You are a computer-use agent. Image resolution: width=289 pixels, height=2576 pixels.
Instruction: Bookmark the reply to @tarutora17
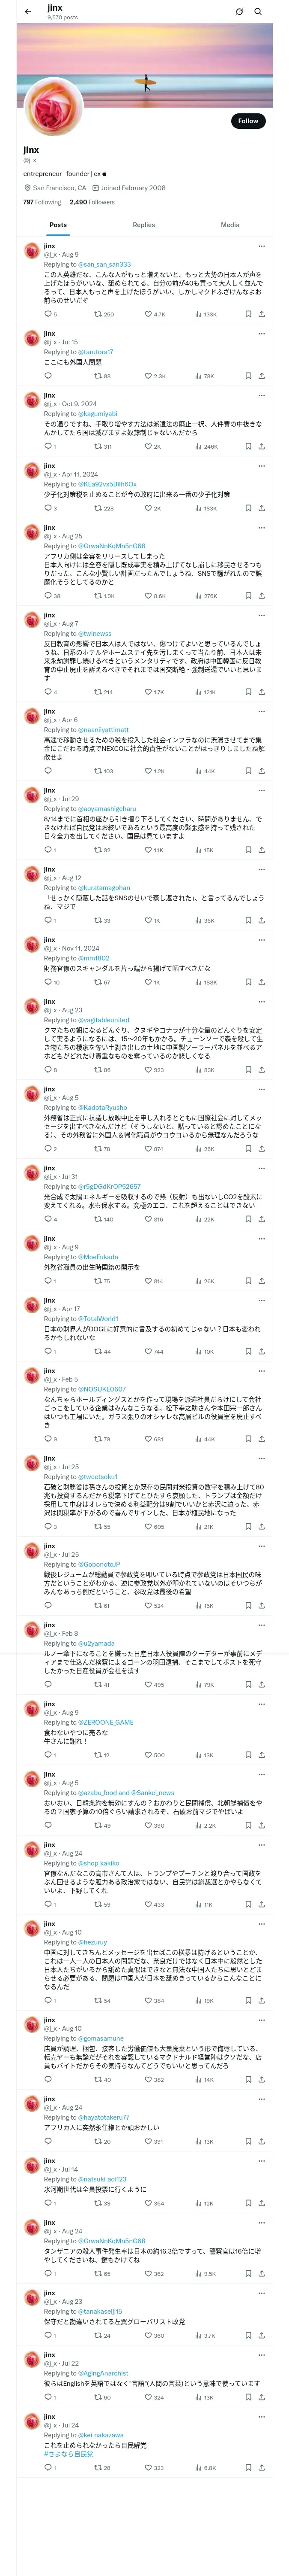click(247, 376)
